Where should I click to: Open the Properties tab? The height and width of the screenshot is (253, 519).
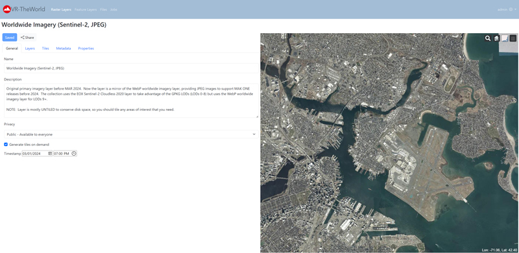(86, 49)
